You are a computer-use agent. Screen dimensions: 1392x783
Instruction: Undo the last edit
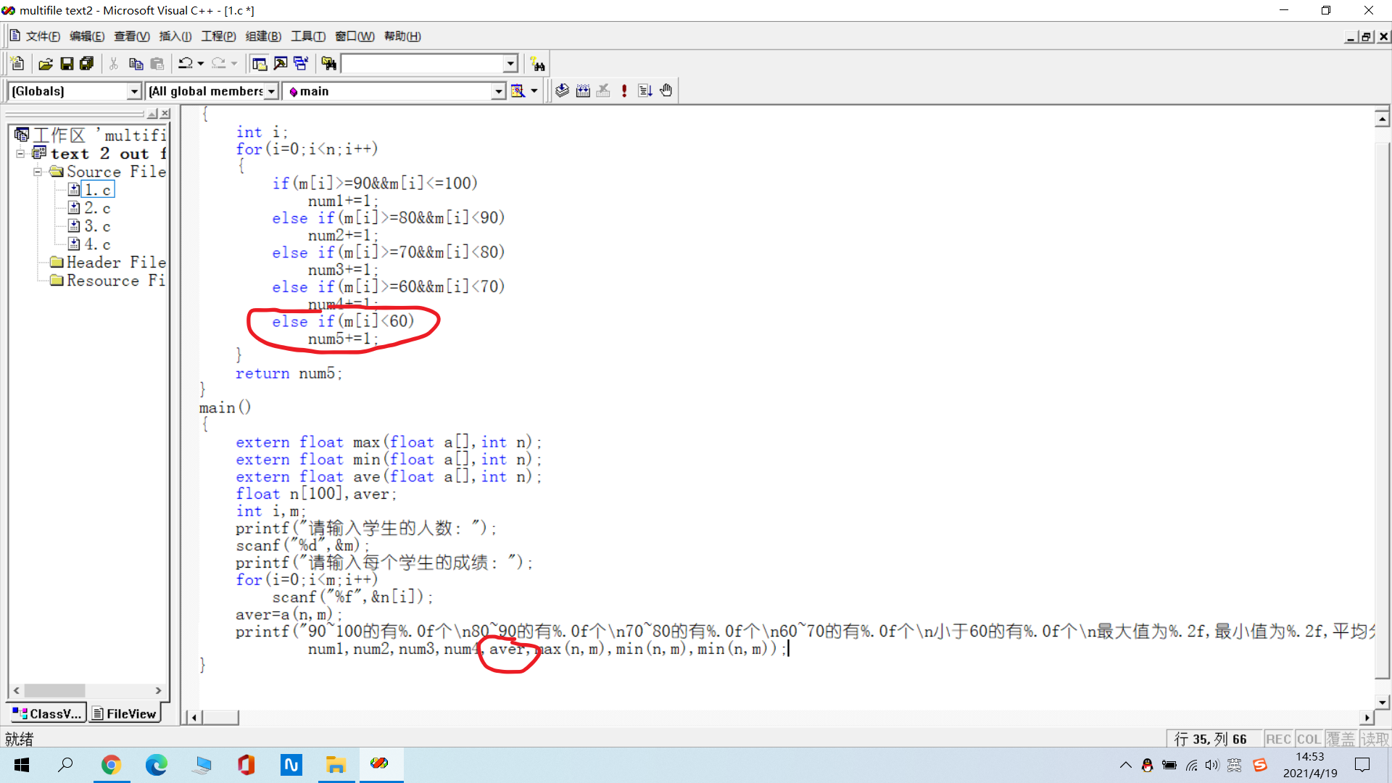186,64
